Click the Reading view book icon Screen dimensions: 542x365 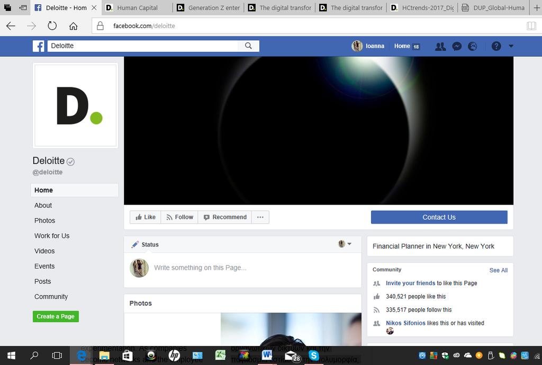point(531,26)
